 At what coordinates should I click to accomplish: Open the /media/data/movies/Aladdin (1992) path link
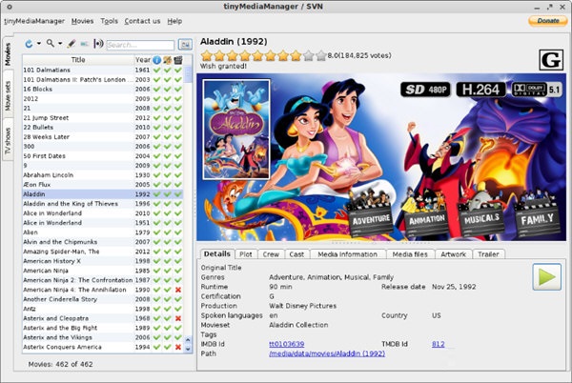(327, 353)
